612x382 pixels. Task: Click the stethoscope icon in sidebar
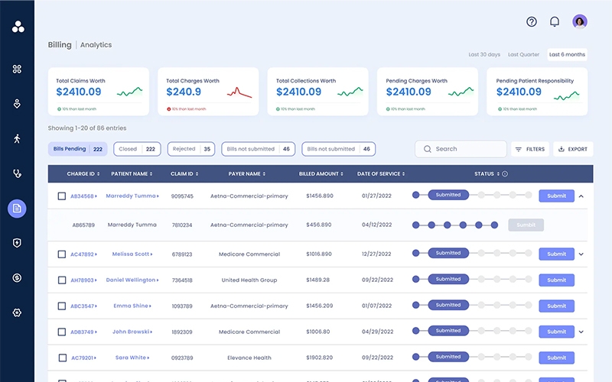coord(17,173)
